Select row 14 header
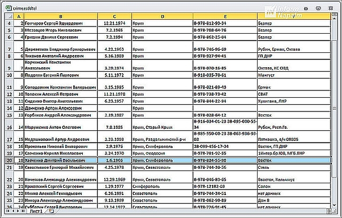Viewport: 342px width, 218px height. click(9, 108)
